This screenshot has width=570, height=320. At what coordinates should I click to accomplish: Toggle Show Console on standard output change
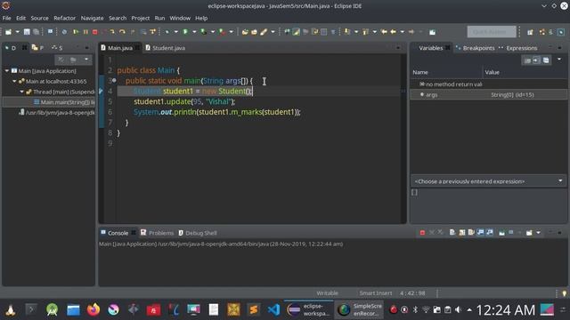[480, 233]
